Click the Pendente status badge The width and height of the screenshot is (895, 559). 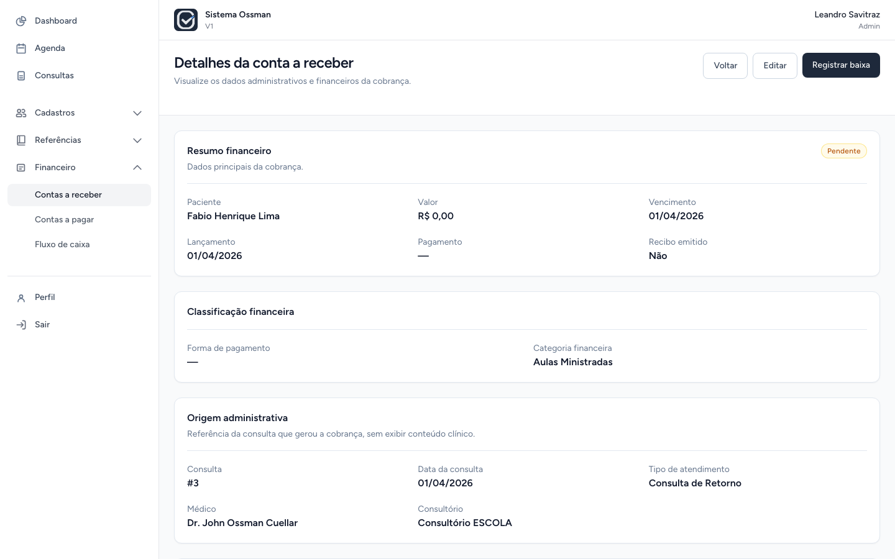coord(844,151)
